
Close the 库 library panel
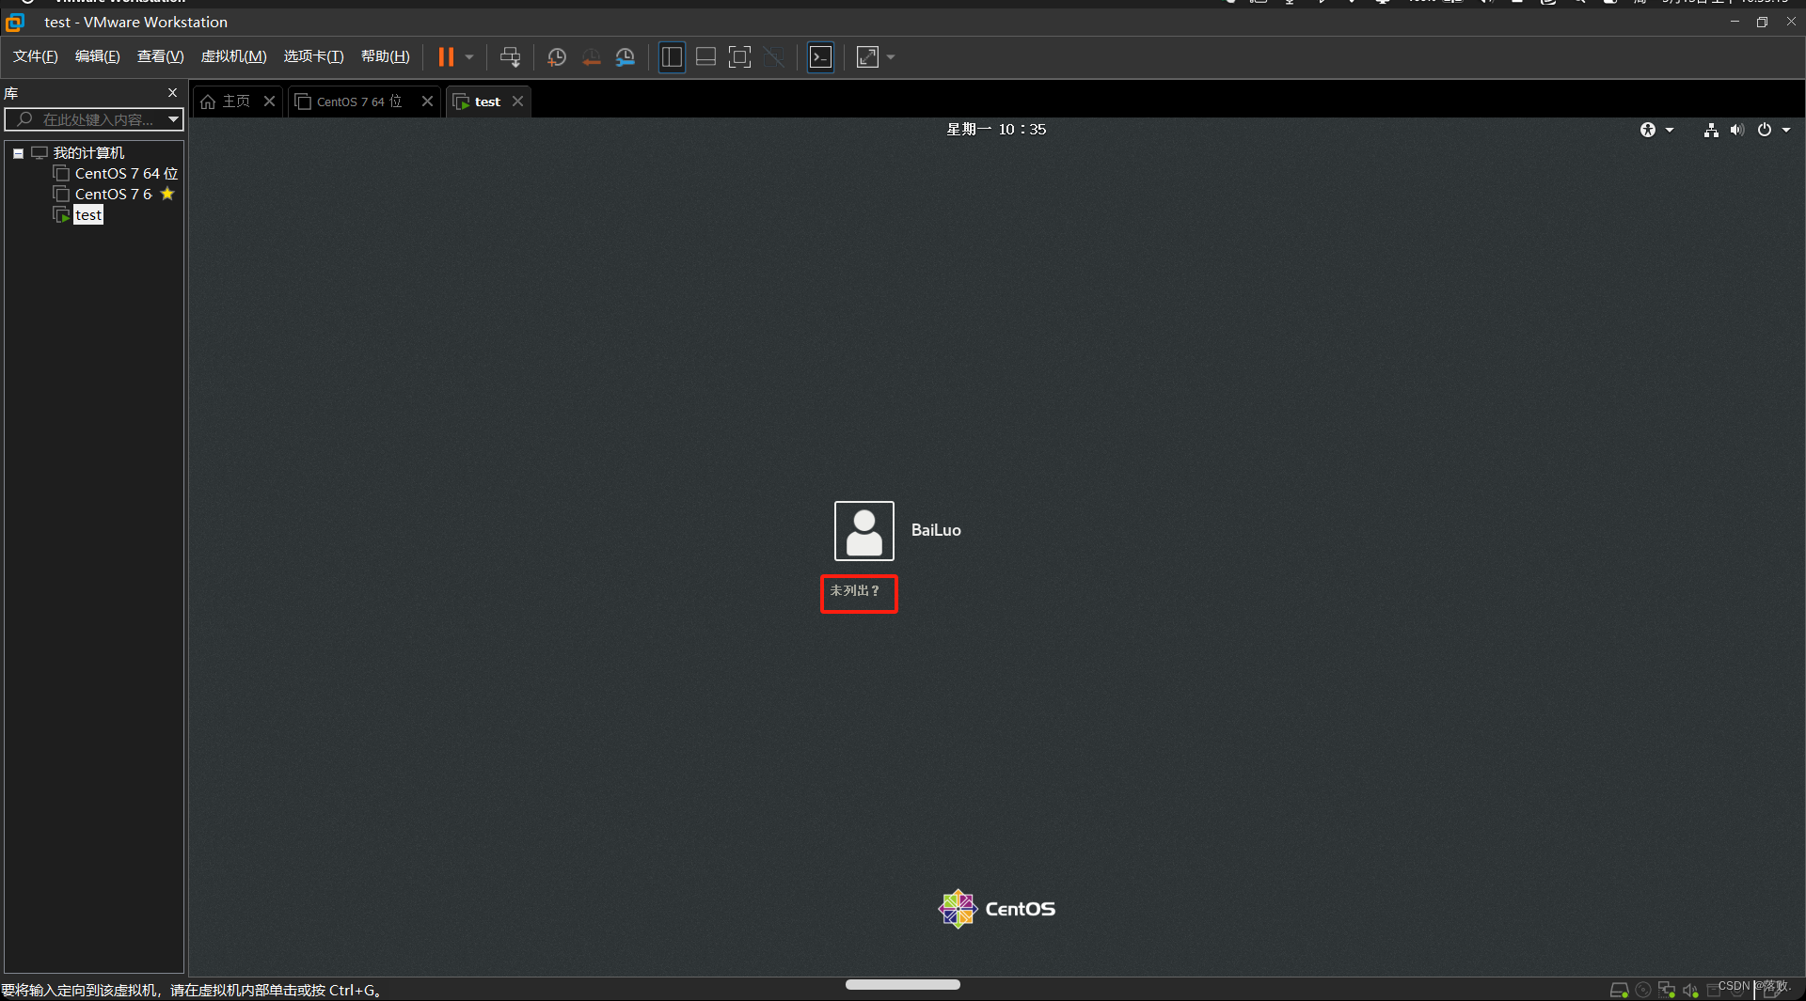click(x=172, y=92)
